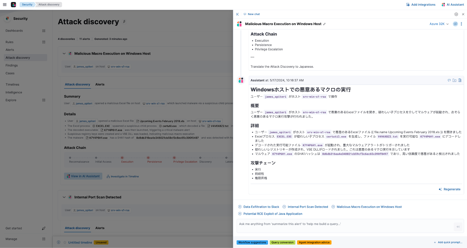Viewport: 467px width, 248px height.
Task: Click the SHA1 hash 8d6db316ea4e... in assistant reply
Action: pos(355,154)
